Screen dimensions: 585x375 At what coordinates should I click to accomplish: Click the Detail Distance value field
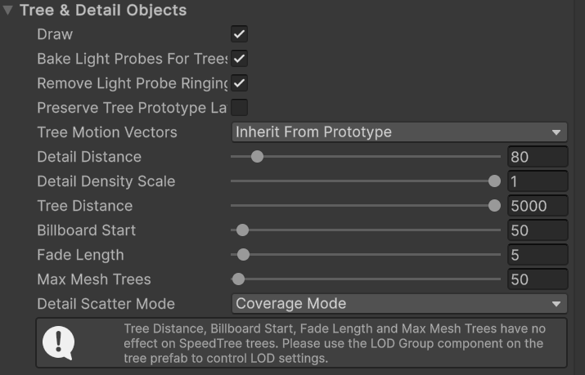(x=537, y=157)
